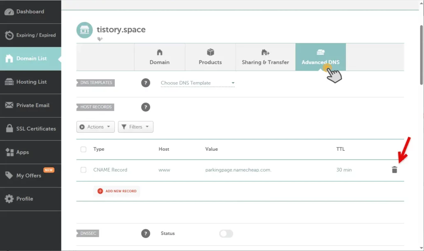This screenshot has height=251, width=424.
Task: Click the Private Email envelope icon
Action: click(9, 105)
